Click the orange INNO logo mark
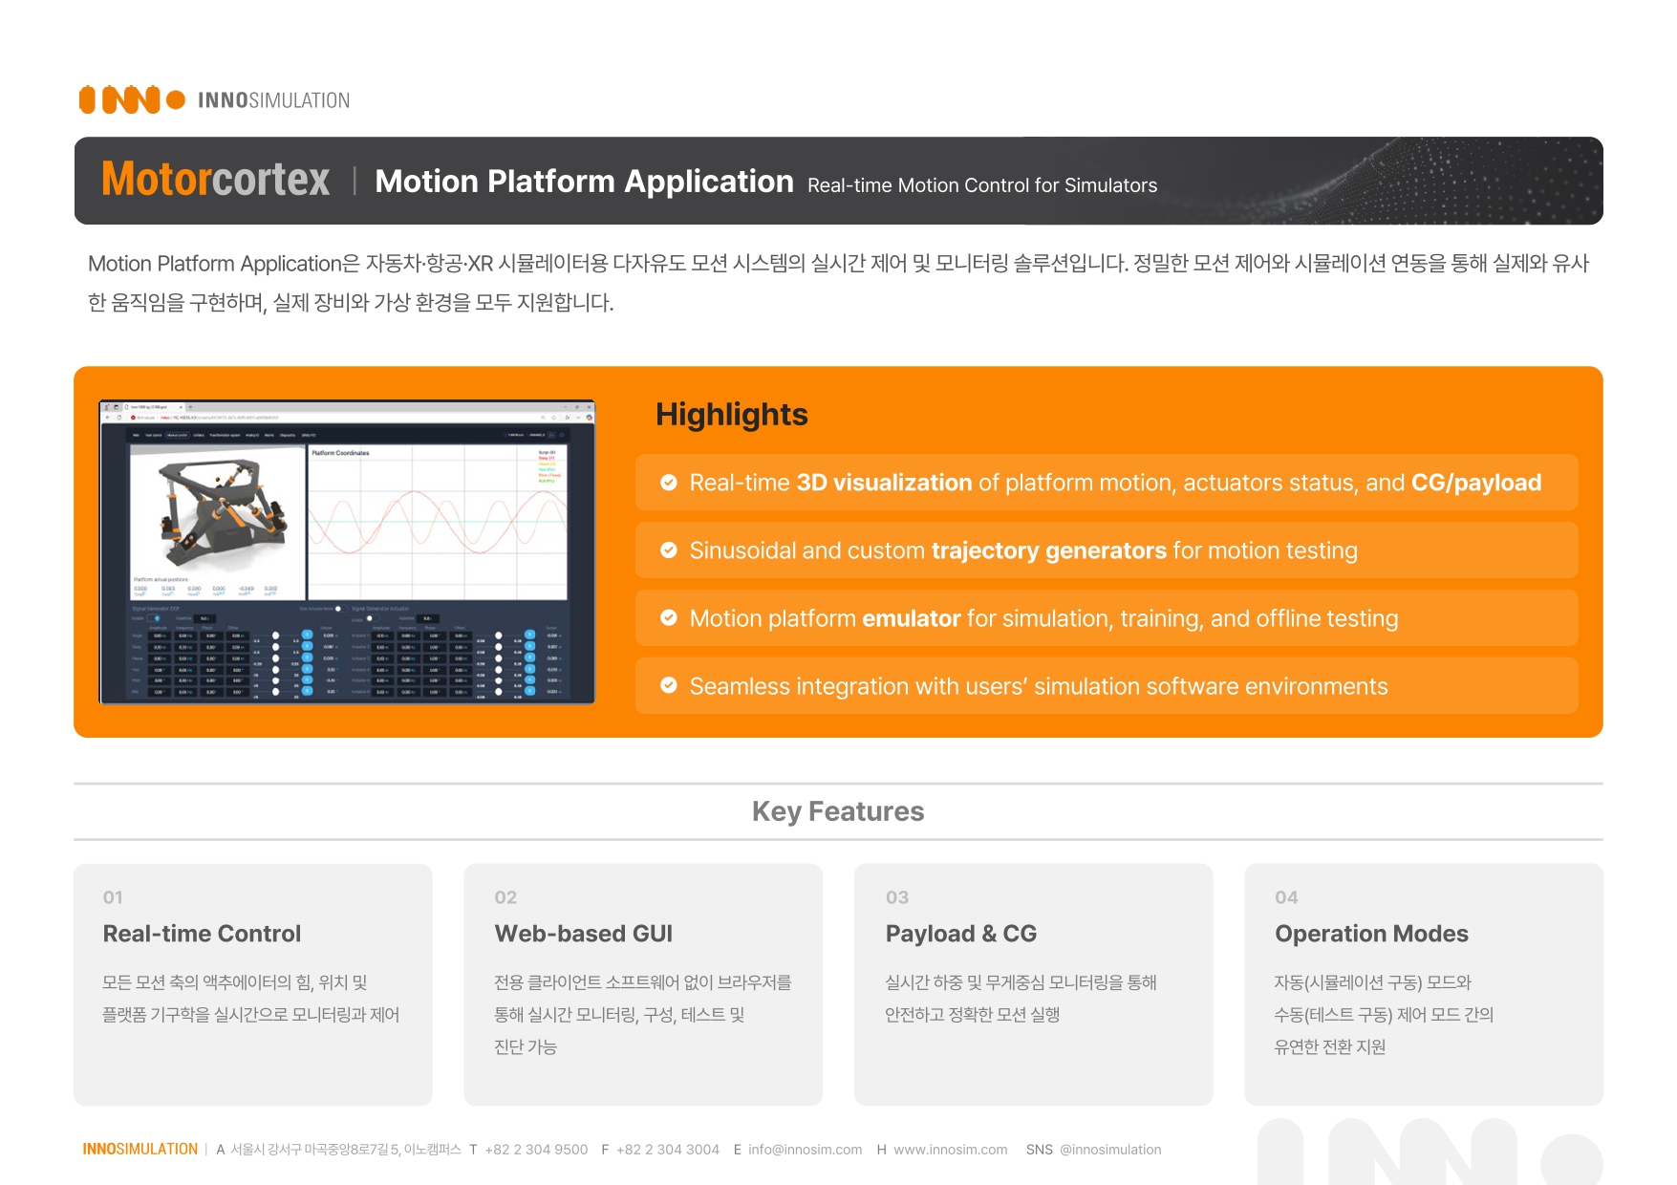The height and width of the screenshot is (1185, 1677). point(132,99)
